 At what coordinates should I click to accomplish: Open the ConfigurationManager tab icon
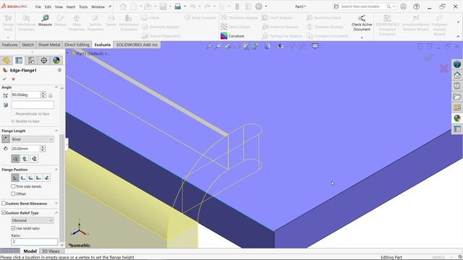tap(31, 61)
